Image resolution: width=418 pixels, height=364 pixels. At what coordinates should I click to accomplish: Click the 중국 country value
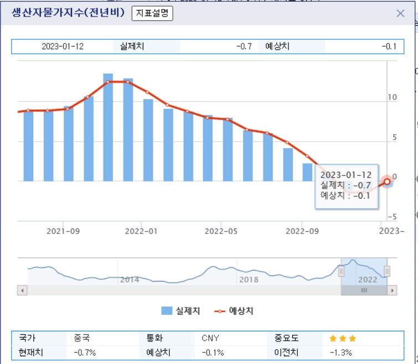[82, 338]
